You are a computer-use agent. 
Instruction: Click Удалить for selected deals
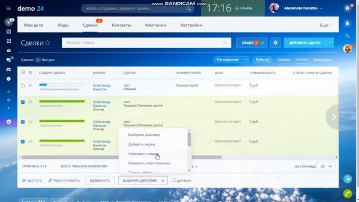click(x=32, y=181)
